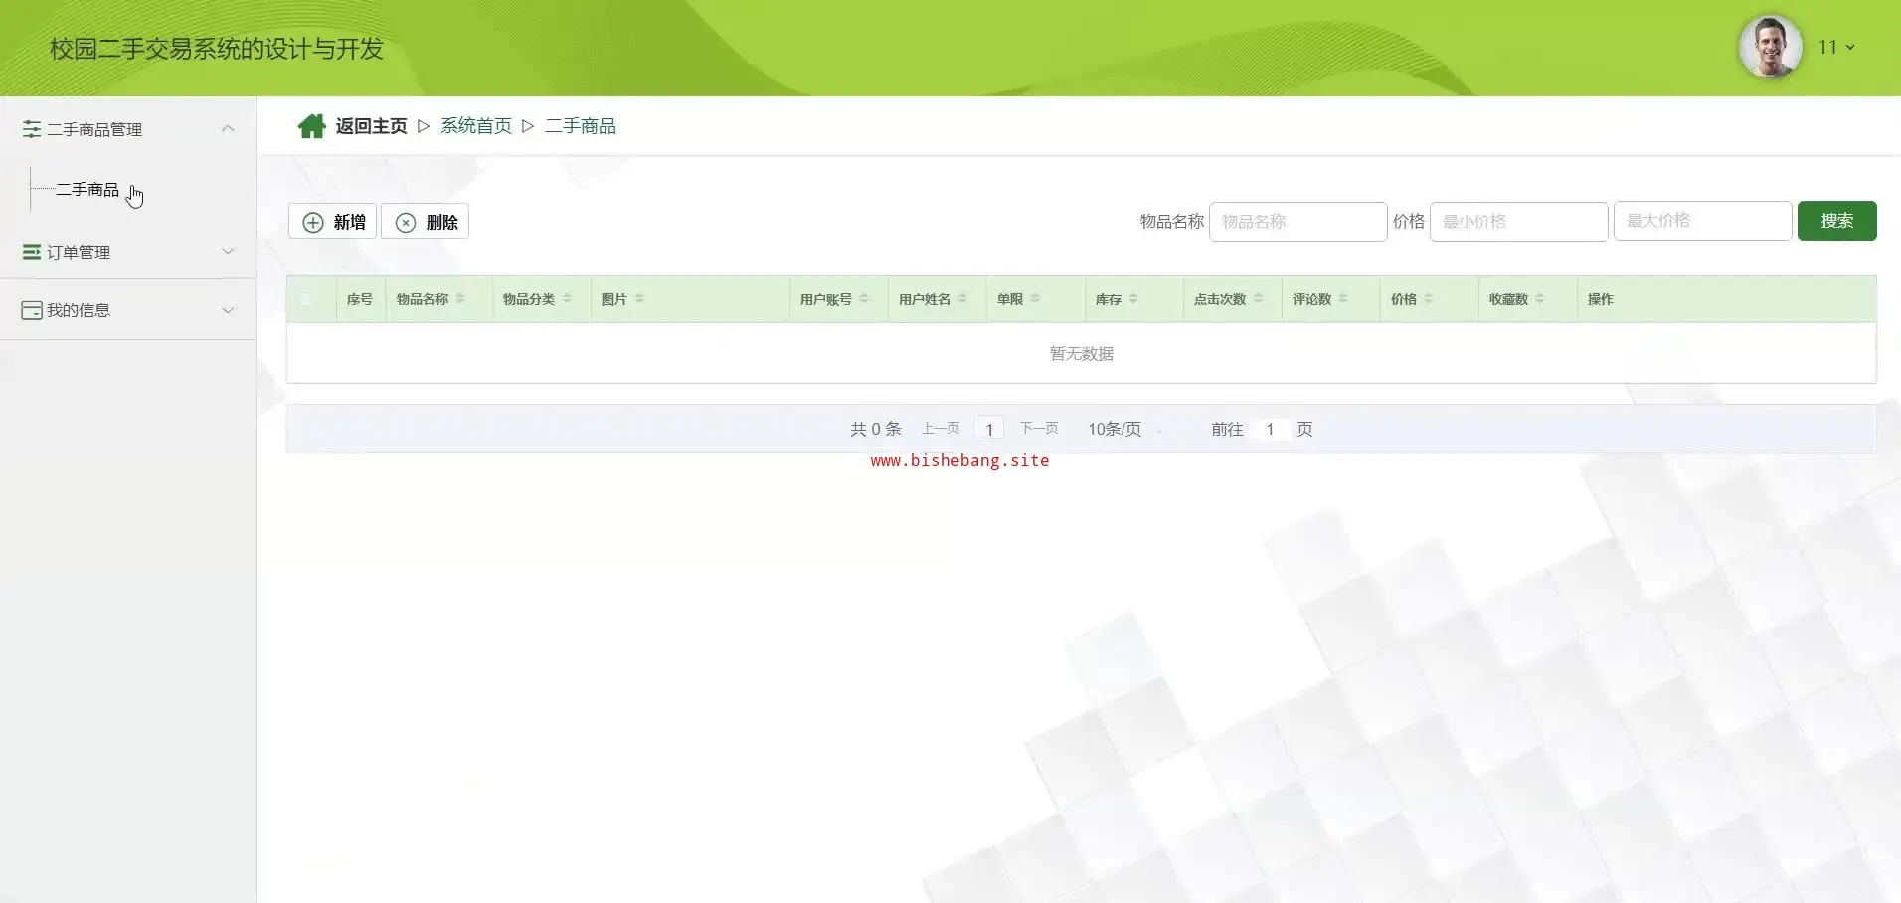The image size is (1901, 903).
Task: Click the 暂无数据 empty table message
Action: pos(1082,353)
